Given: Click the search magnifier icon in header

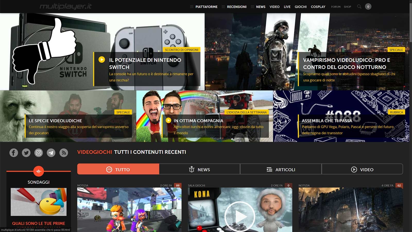Looking at the screenshot, I should (359, 6).
